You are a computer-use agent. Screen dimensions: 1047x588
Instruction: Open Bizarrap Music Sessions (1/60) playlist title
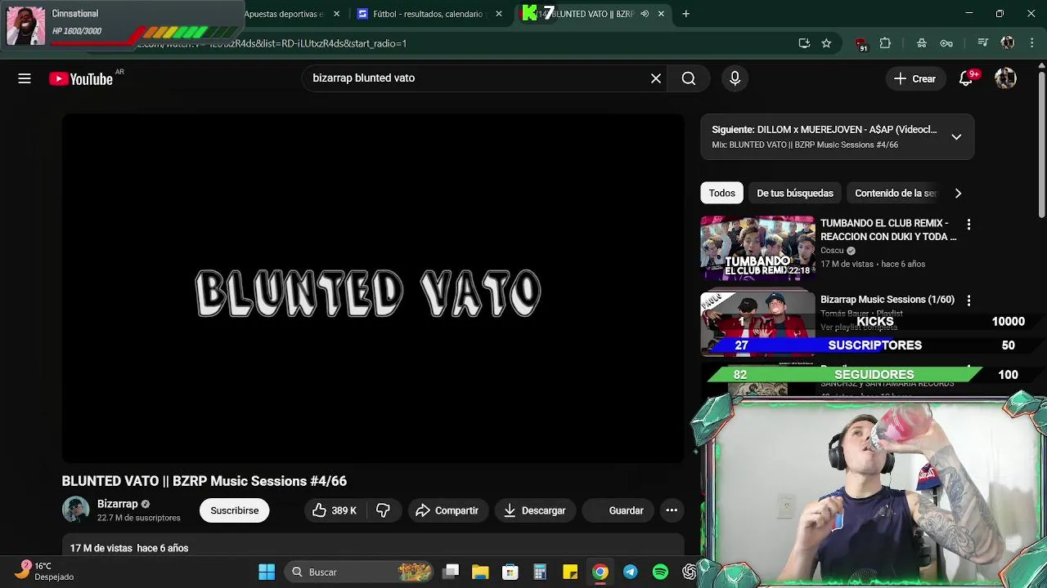click(887, 300)
